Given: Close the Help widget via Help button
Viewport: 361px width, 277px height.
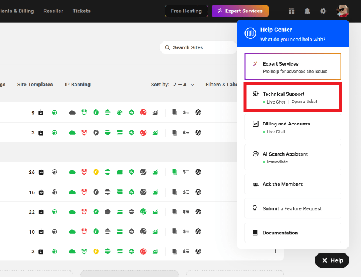Looking at the screenshot, I should [x=331, y=260].
